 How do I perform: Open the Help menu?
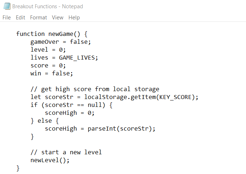coord(74,17)
